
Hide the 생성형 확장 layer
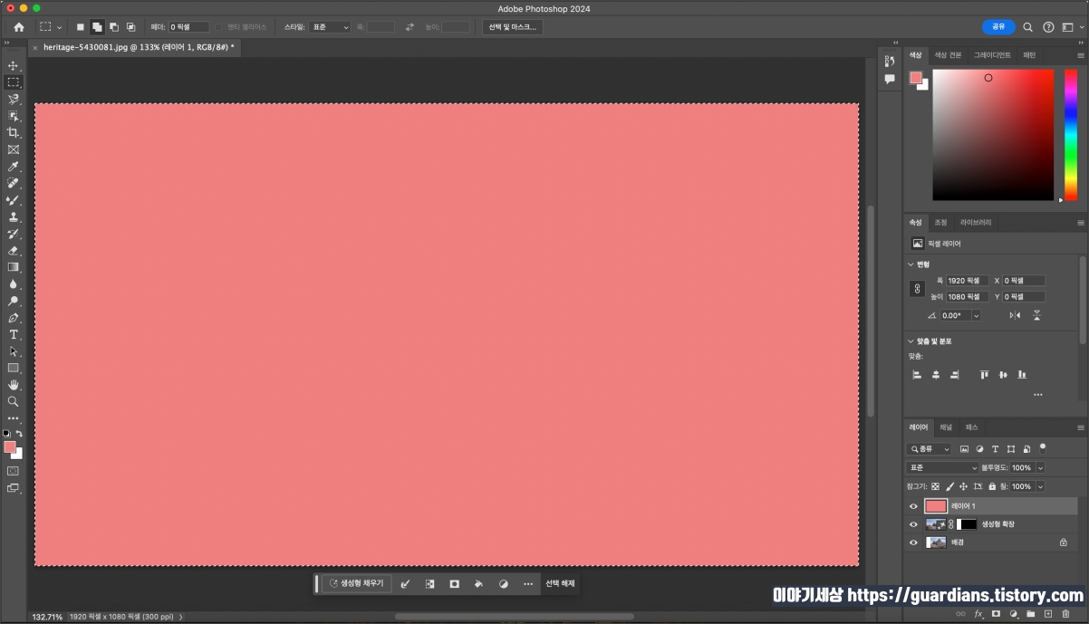coord(913,524)
